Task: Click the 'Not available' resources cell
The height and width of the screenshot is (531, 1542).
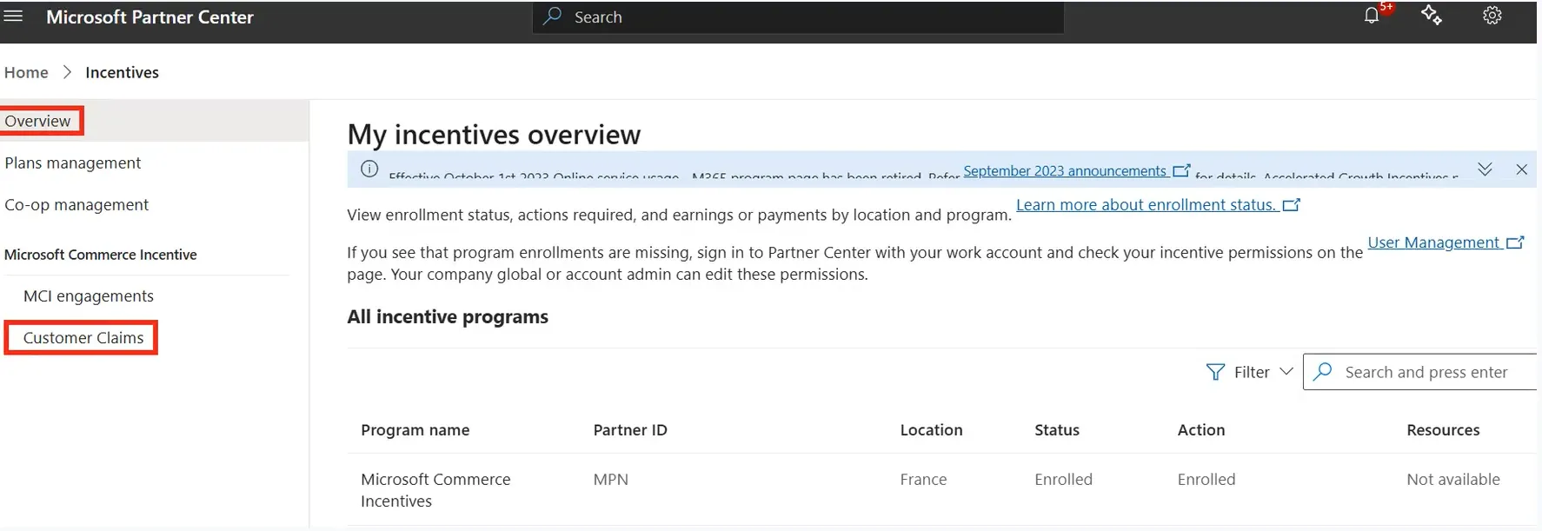Action: 1453,479
